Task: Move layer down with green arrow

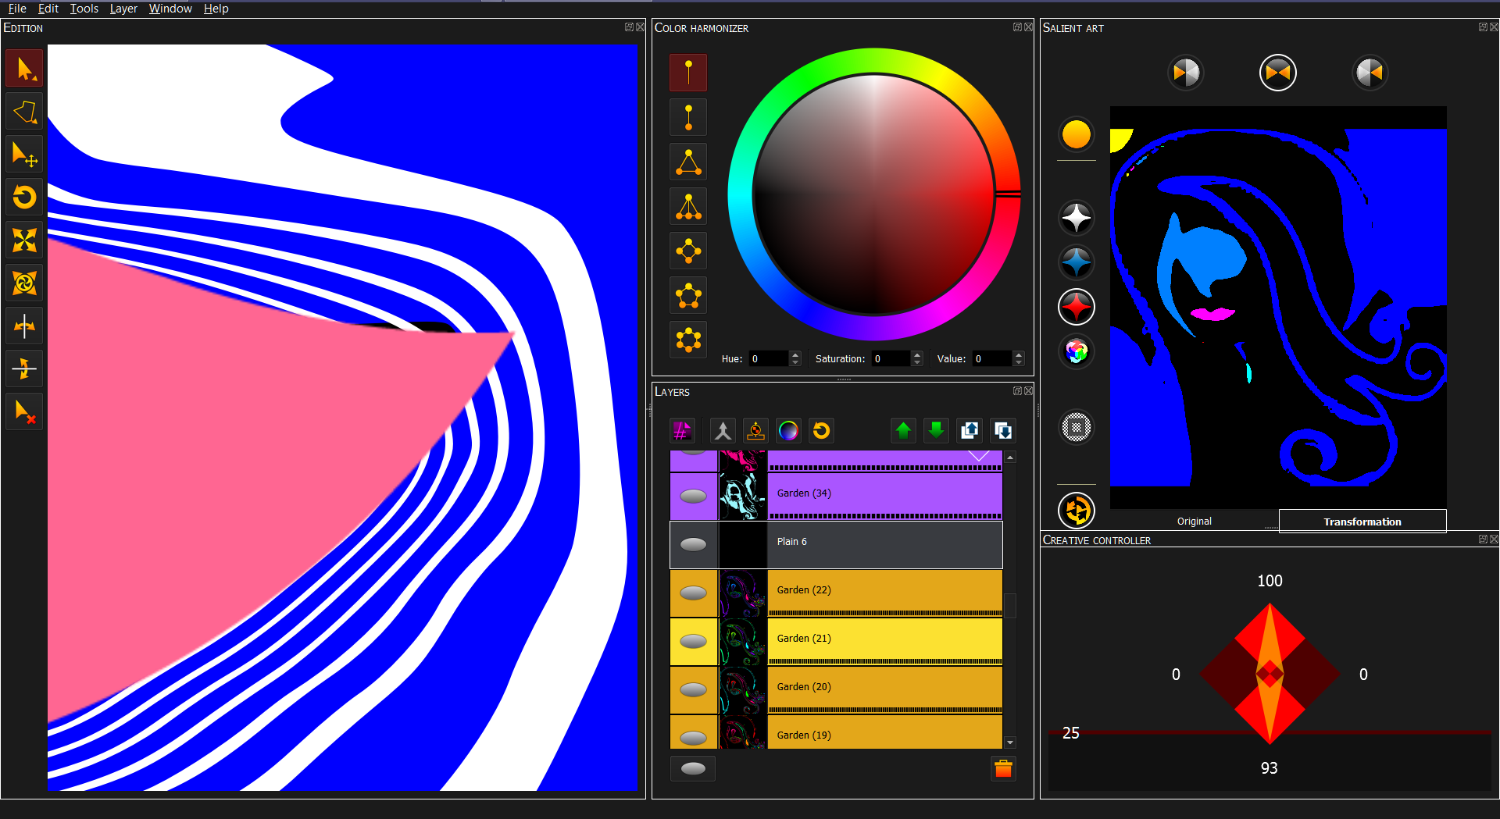Action: tap(936, 430)
